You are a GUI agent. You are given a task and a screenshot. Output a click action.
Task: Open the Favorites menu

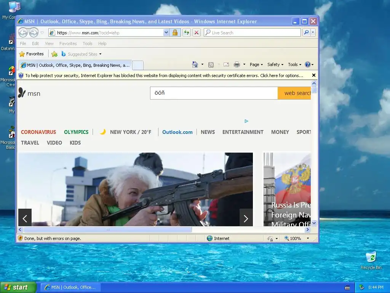[x=68, y=43]
